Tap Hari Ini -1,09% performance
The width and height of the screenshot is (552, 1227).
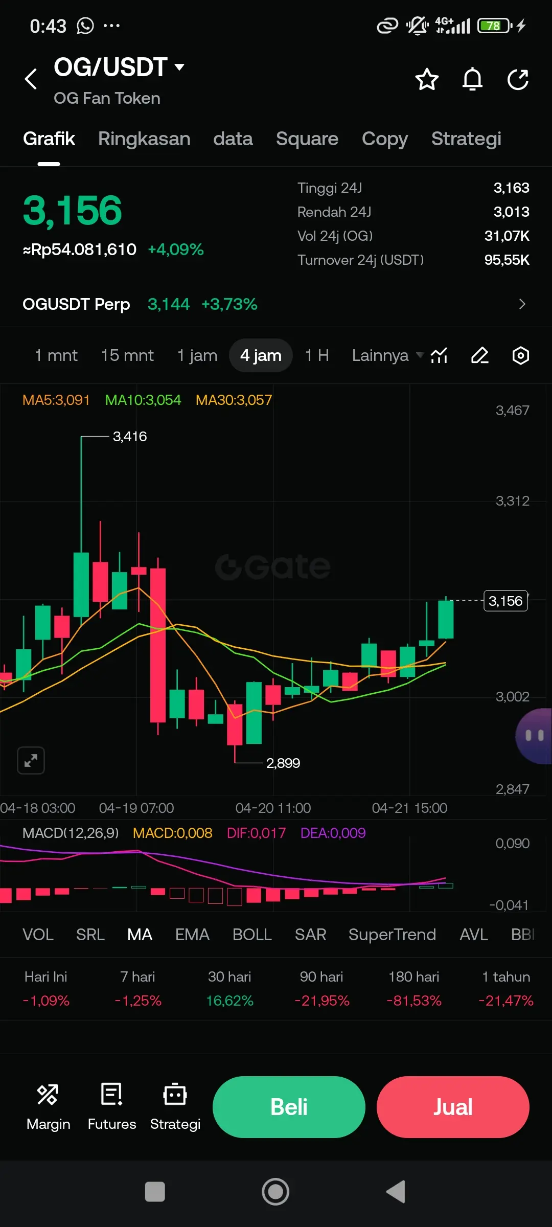click(x=46, y=989)
